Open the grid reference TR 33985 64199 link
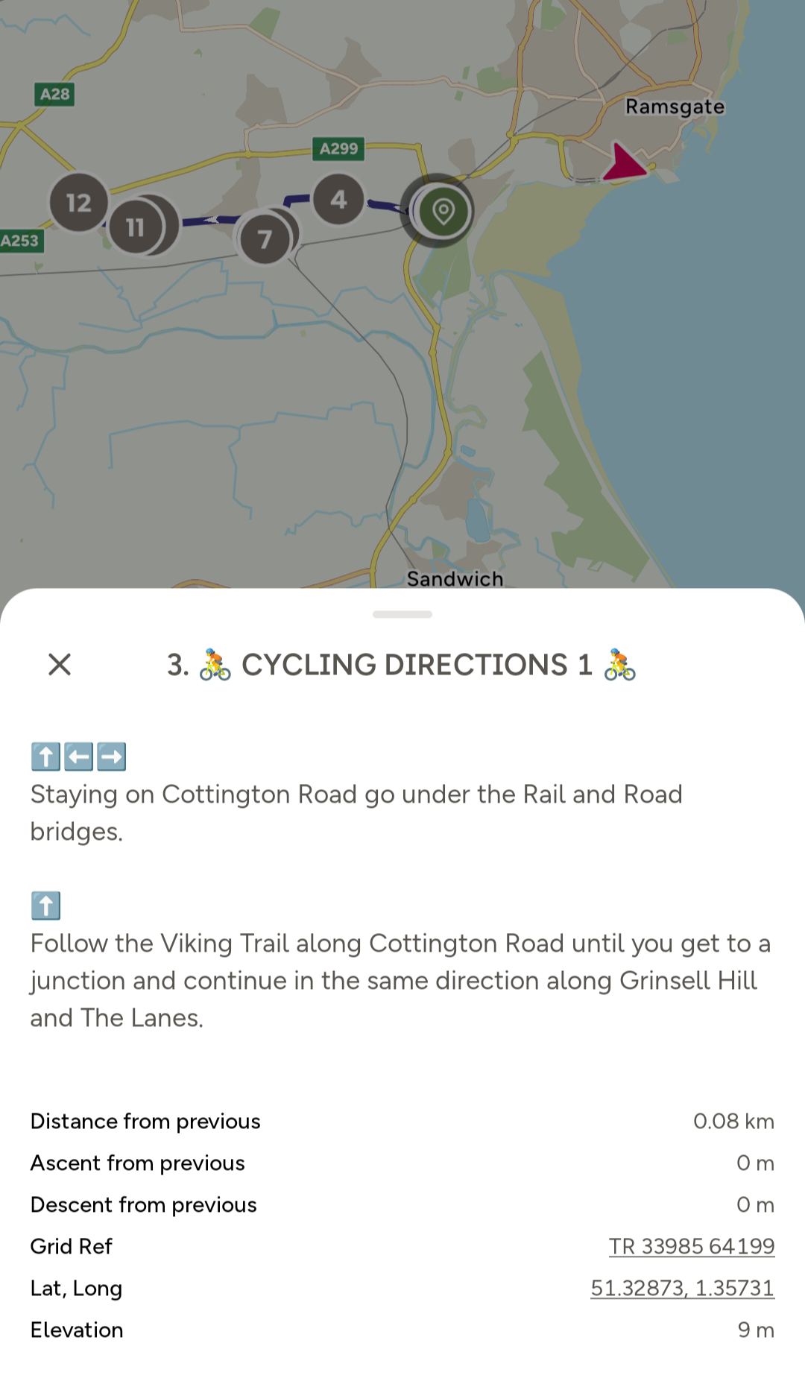 click(x=692, y=1246)
